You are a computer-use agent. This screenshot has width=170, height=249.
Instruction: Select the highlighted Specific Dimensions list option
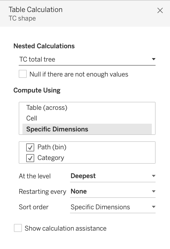57,129
